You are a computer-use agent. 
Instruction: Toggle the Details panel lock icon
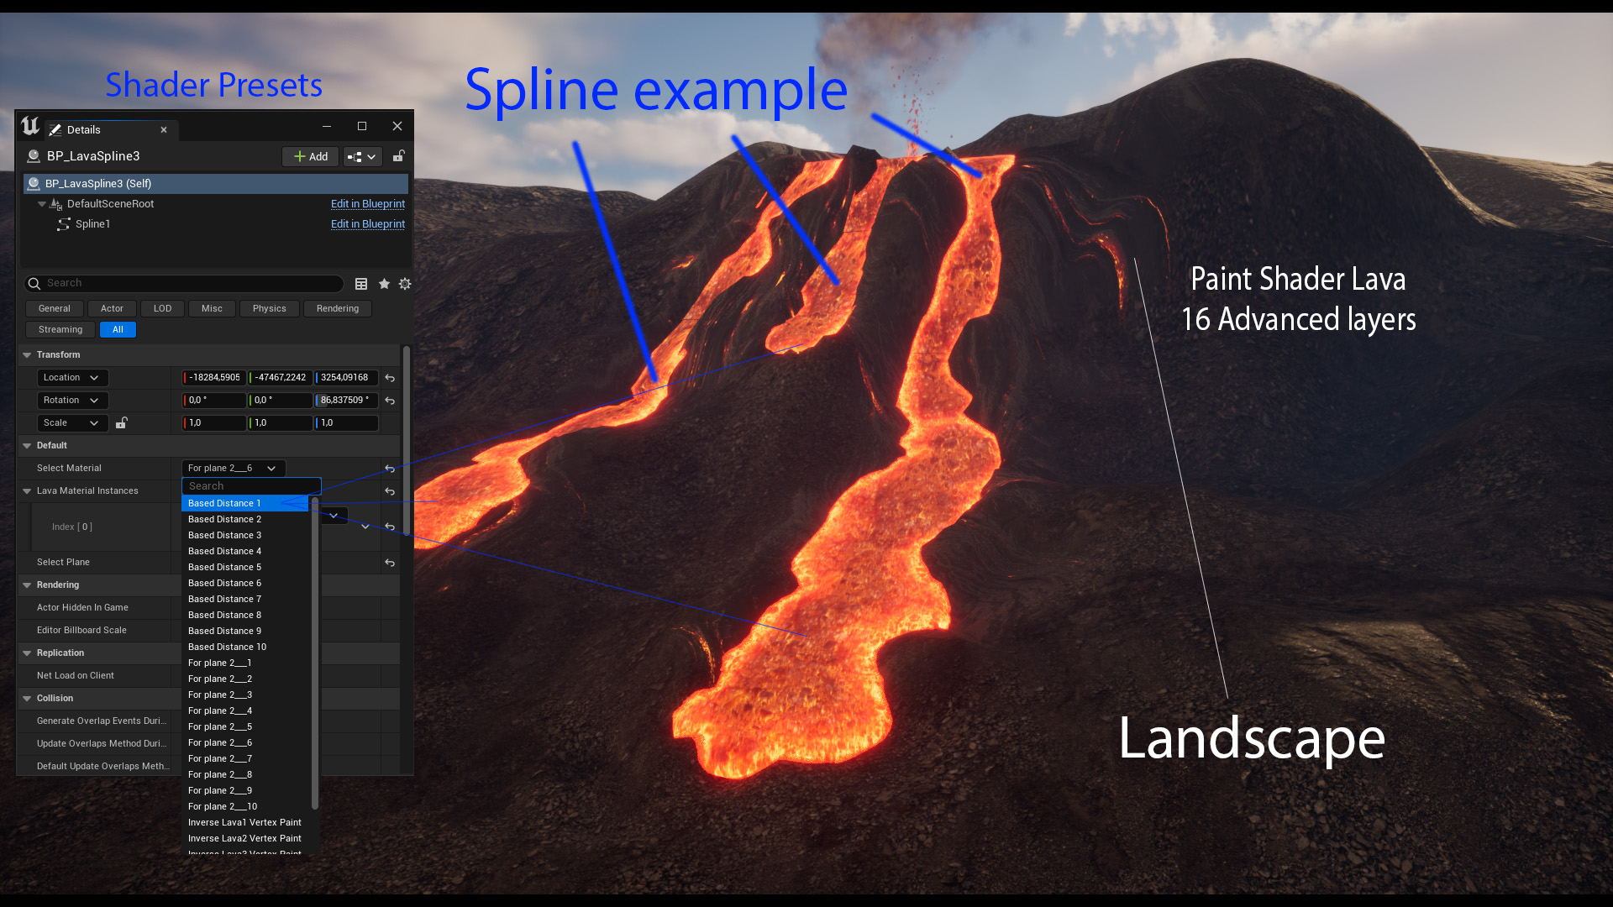tap(398, 156)
